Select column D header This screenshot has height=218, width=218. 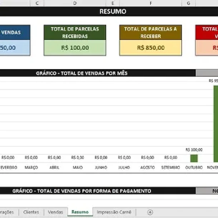pos(75,3)
